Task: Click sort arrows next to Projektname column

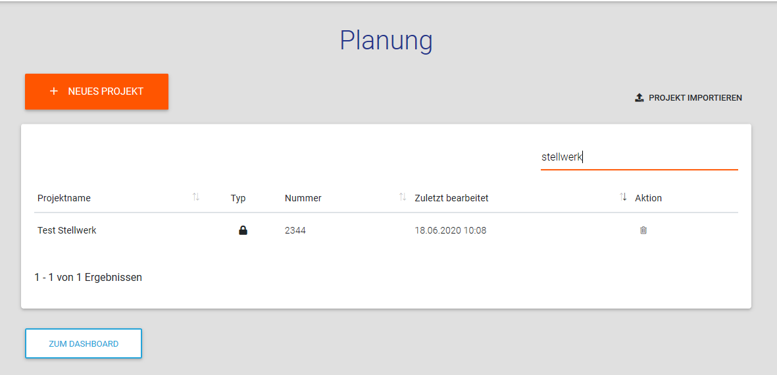Action: click(195, 197)
